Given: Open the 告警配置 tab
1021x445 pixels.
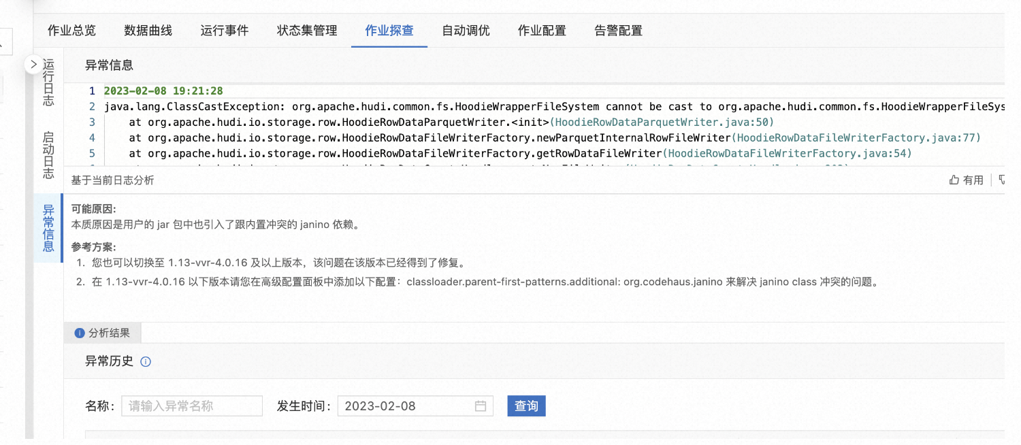Looking at the screenshot, I should pos(618,31).
